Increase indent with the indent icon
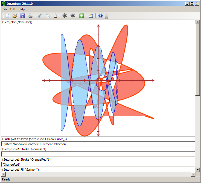201x183 pixels. click(x=73, y=16)
